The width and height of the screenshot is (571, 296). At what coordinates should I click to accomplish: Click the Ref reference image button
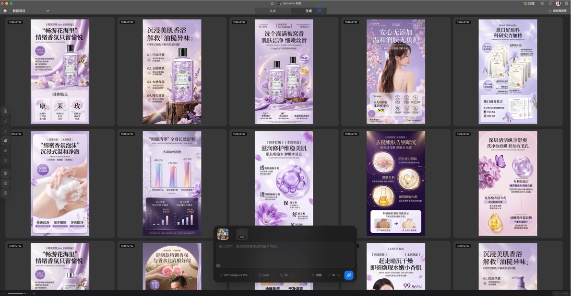point(242,234)
